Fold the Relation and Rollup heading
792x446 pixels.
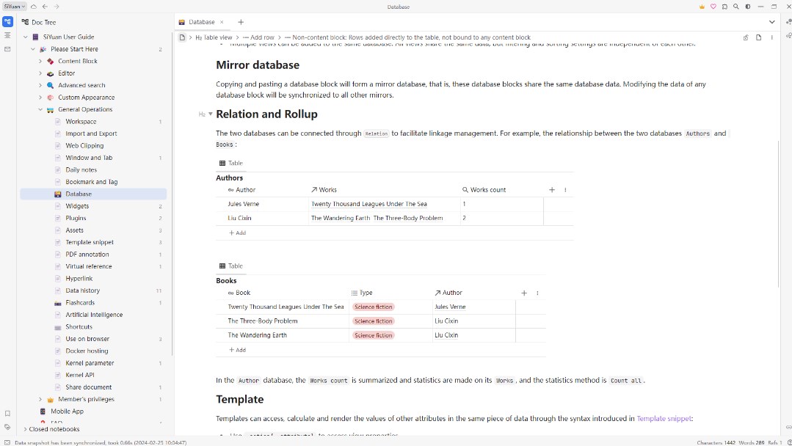point(211,114)
